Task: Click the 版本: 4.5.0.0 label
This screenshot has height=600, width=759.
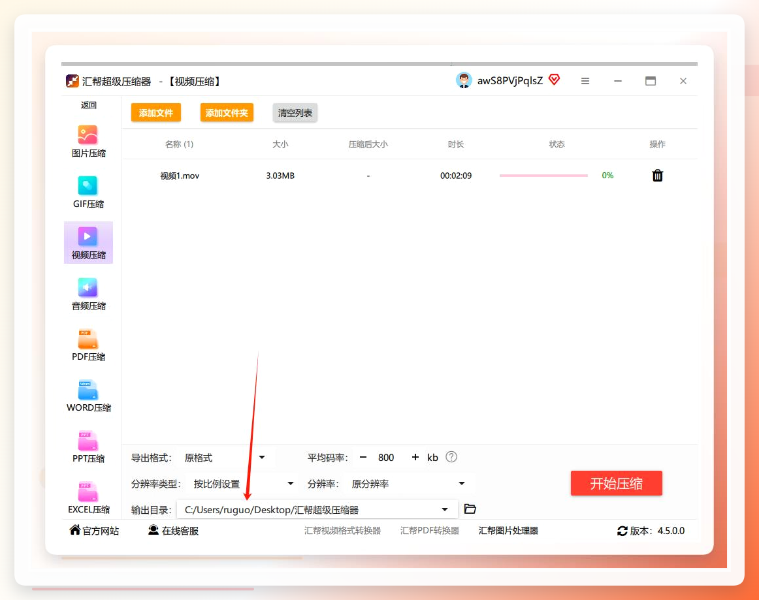Action: click(x=657, y=531)
